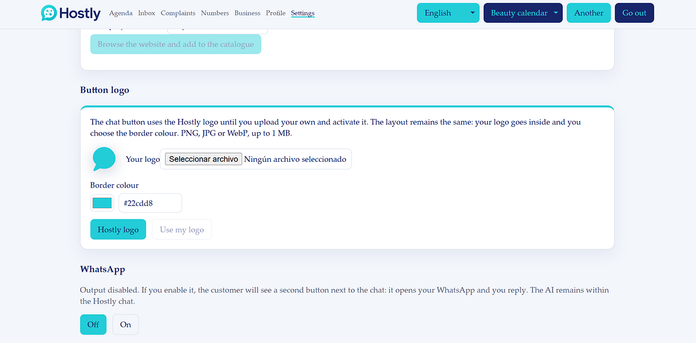Open the Business page
The image size is (696, 343).
coord(247,13)
